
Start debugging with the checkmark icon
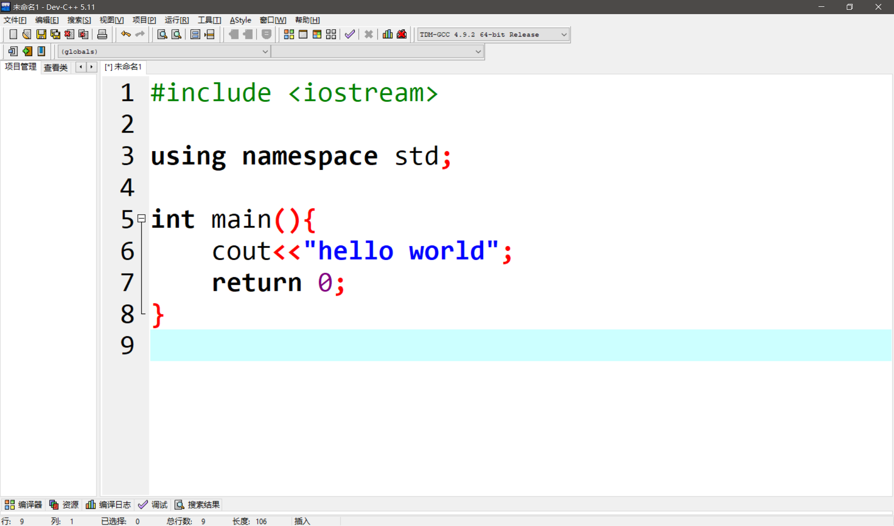(x=350, y=34)
